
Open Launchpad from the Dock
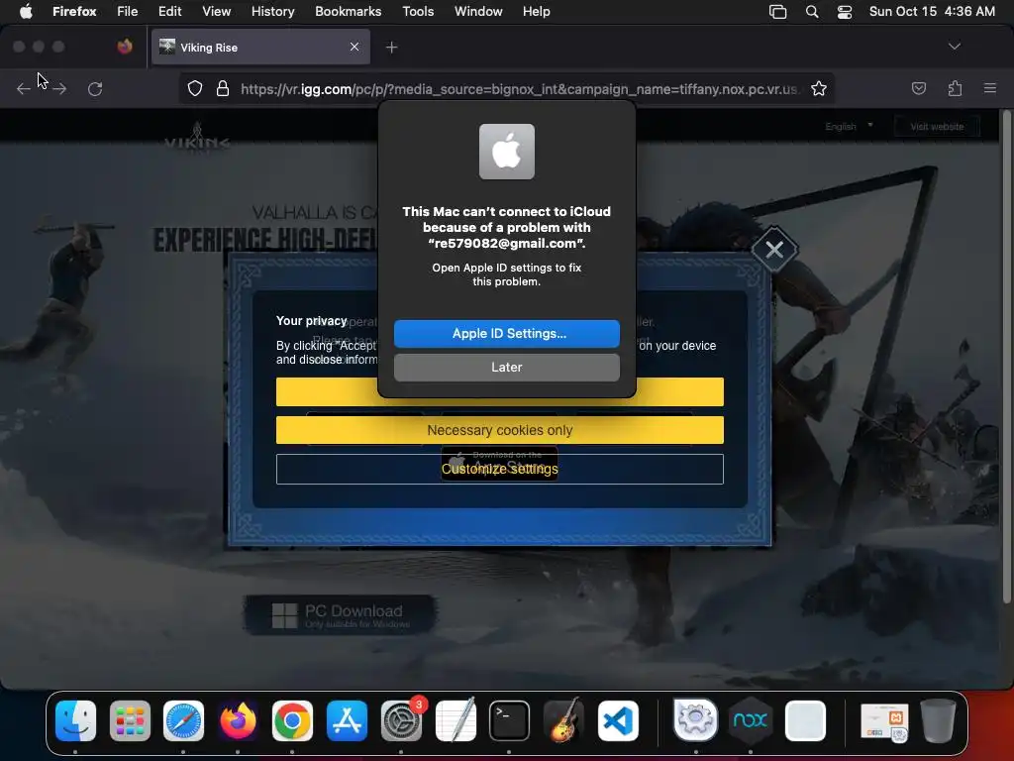(130, 720)
